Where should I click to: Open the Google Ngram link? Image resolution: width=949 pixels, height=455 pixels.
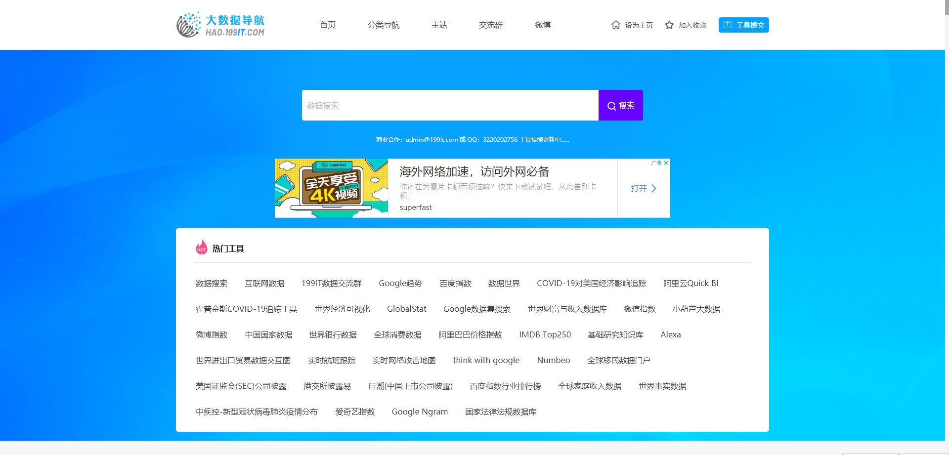click(420, 412)
